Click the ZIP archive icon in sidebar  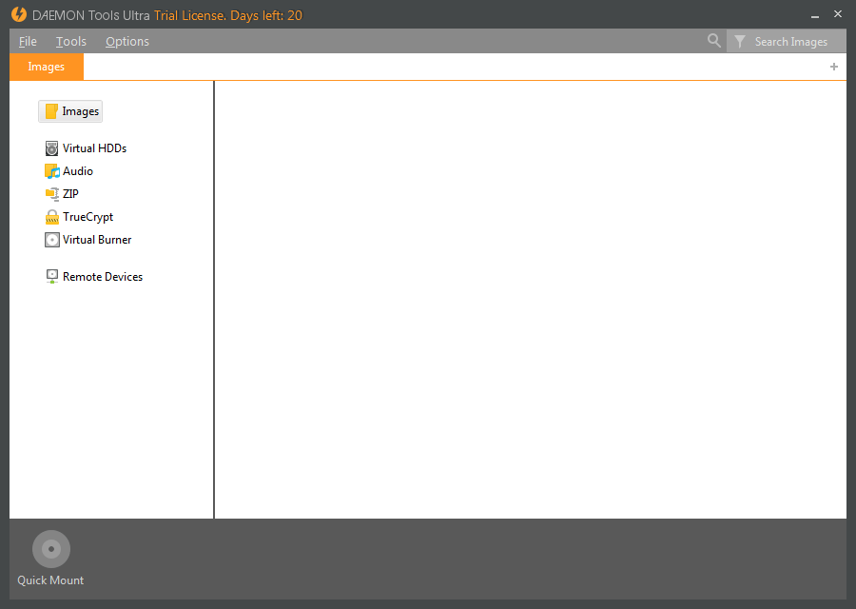point(51,193)
